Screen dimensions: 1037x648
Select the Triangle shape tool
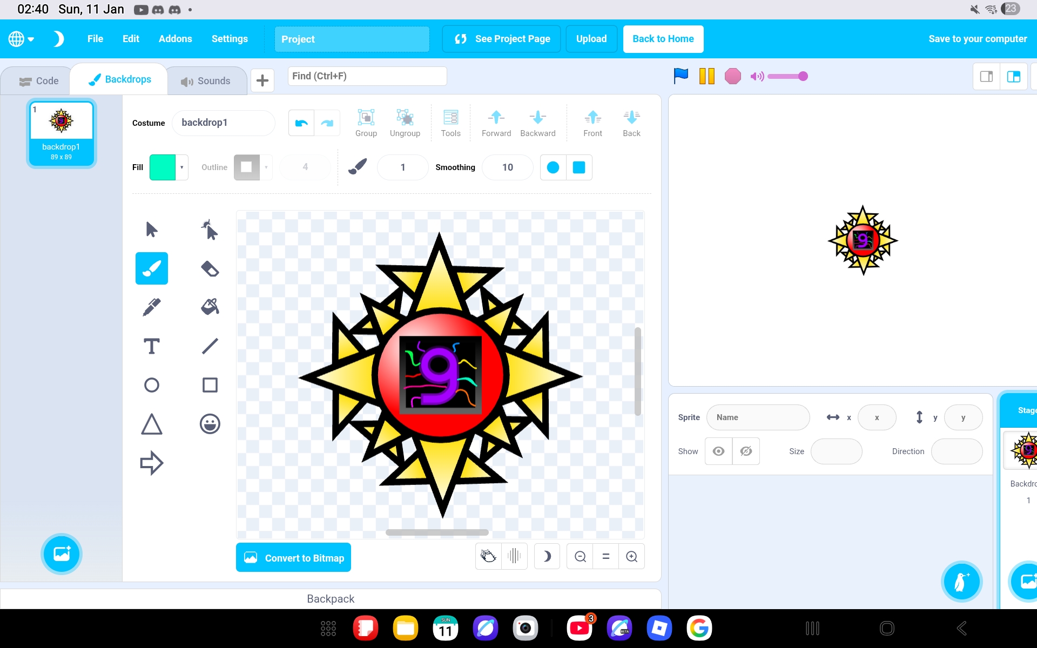tap(151, 424)
